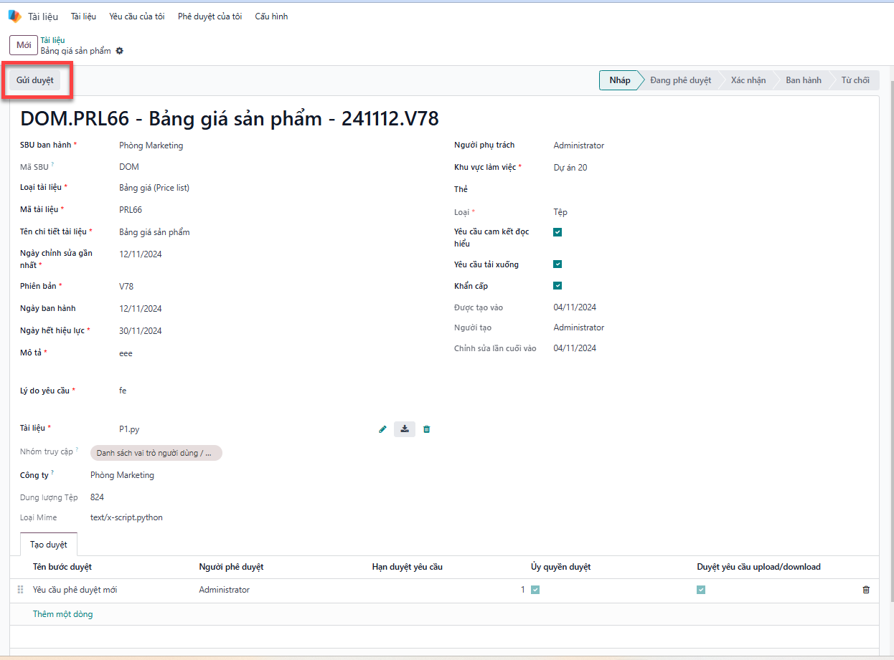
Task: Click the Tài liệu app logo icon
Action: 14,16
